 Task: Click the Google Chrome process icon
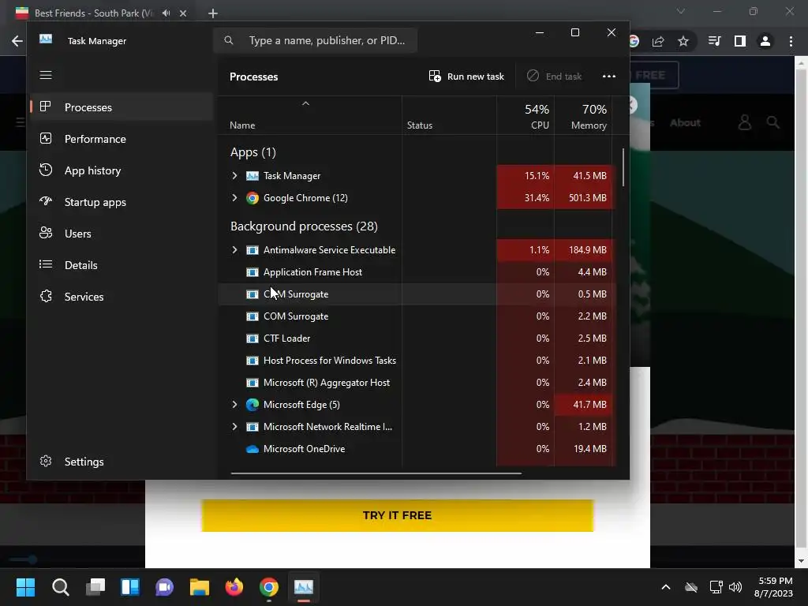252,198
